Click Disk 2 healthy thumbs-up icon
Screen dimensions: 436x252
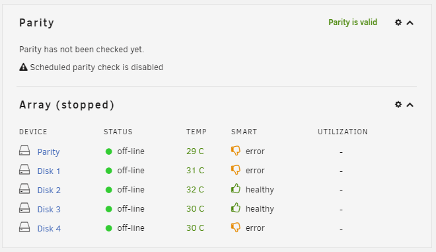point(236,189)
